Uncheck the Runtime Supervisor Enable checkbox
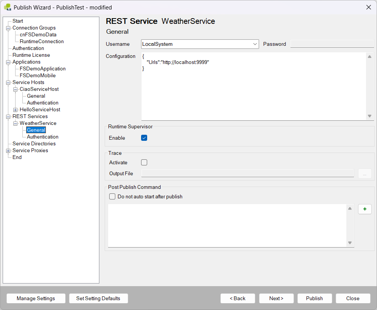377x310 pixels. [144, 138]
